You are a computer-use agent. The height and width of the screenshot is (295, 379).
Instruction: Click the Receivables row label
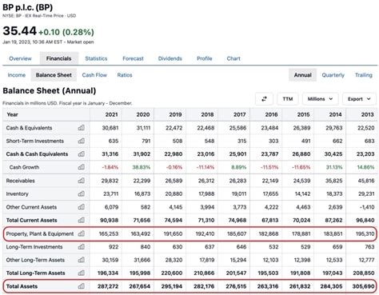(x=20, y=181)
